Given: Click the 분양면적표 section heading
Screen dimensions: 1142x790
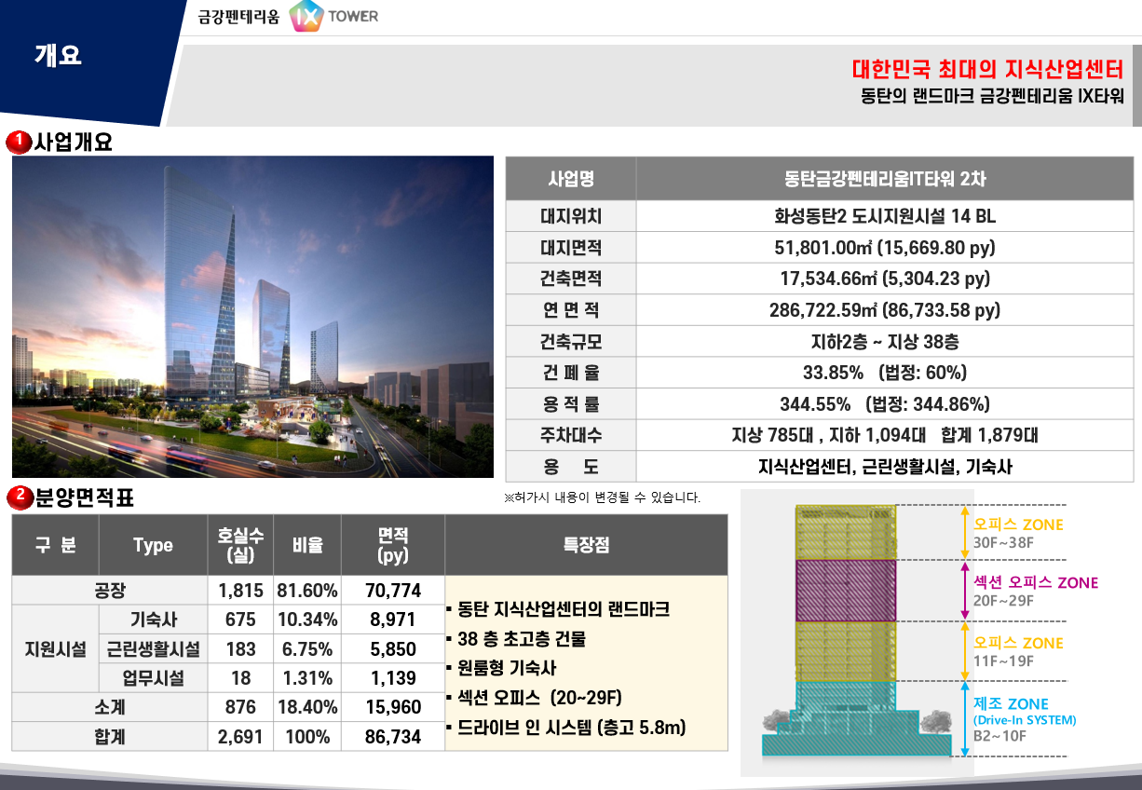Looking at the screenshot, I should (84, 498).
